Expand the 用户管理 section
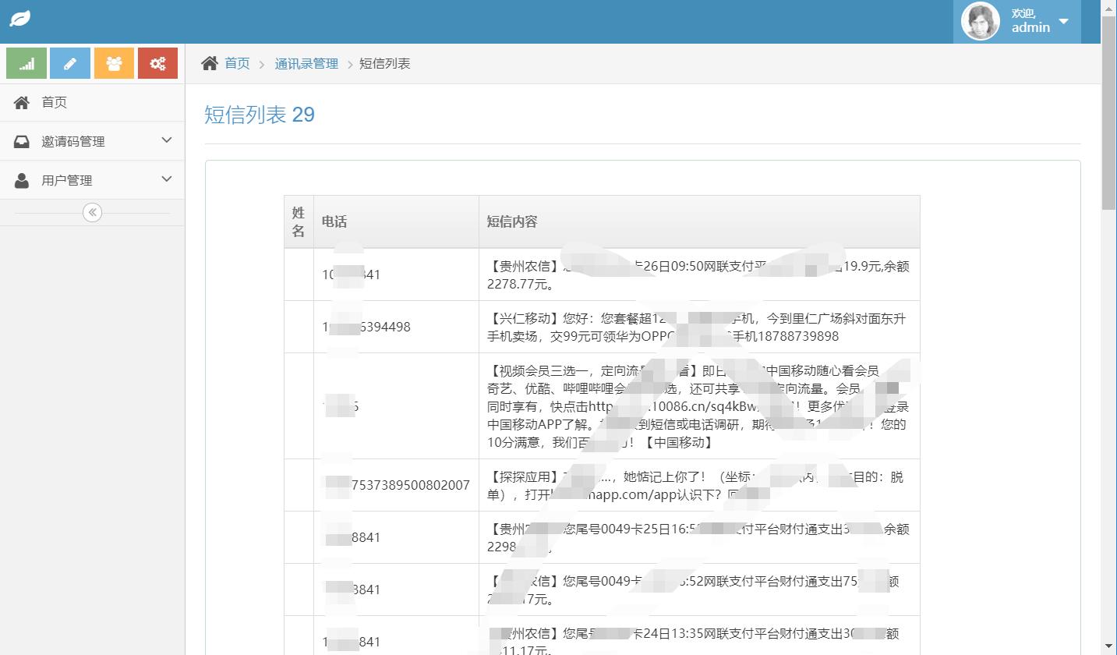The height and width of the screenshot is (655, 1117). (66, 180)
